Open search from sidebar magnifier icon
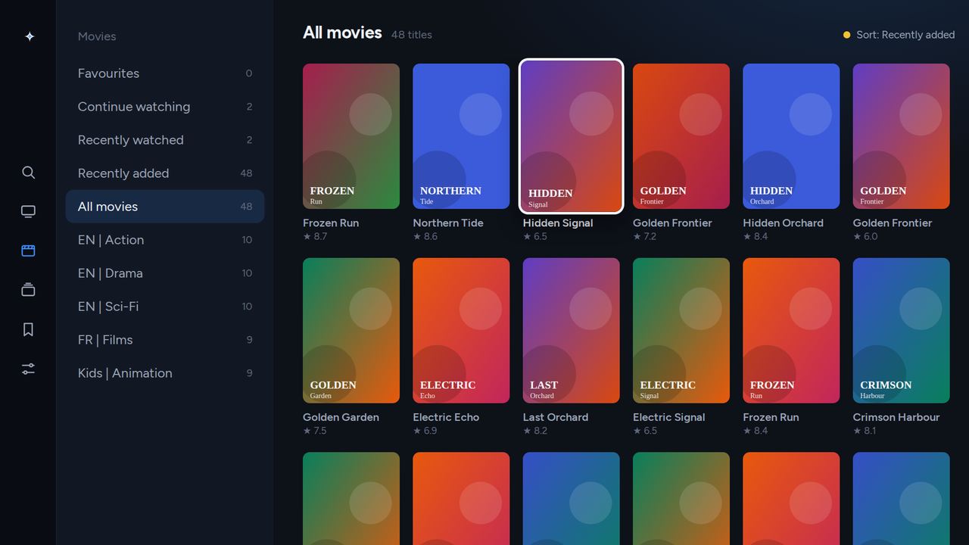969x545 pixels. click(28, 173)
